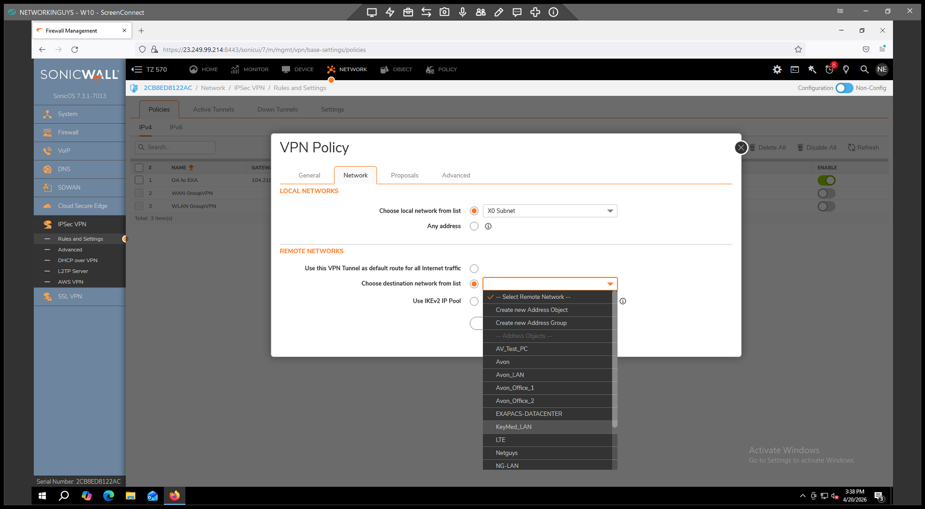Click the notifications icon with red badge

(x=829, y=70)
